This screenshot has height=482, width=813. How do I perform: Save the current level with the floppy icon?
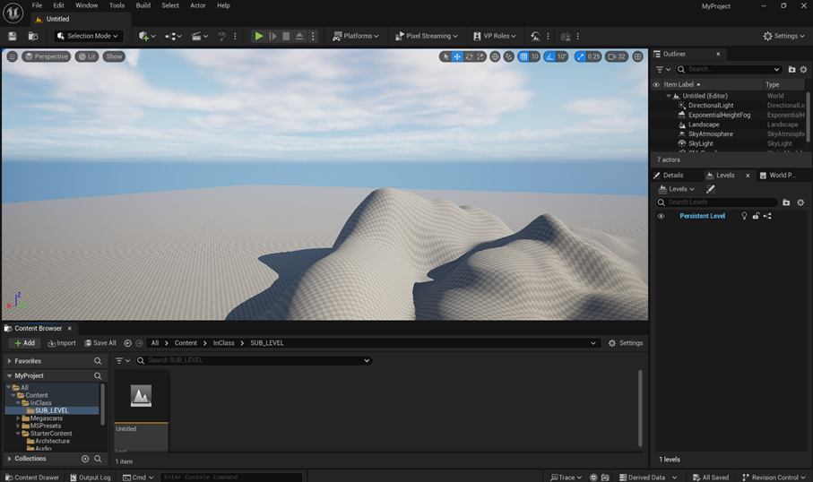point(13,36)
